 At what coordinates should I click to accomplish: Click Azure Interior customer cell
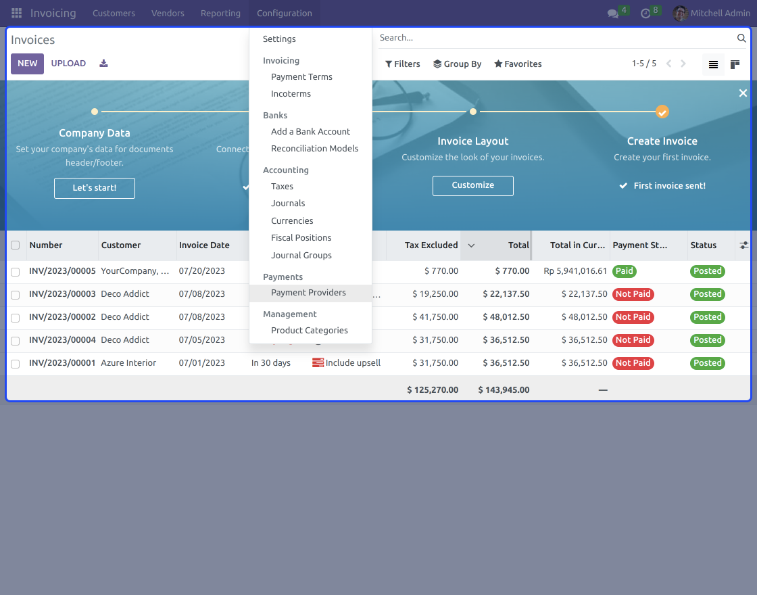pos(128,362)
